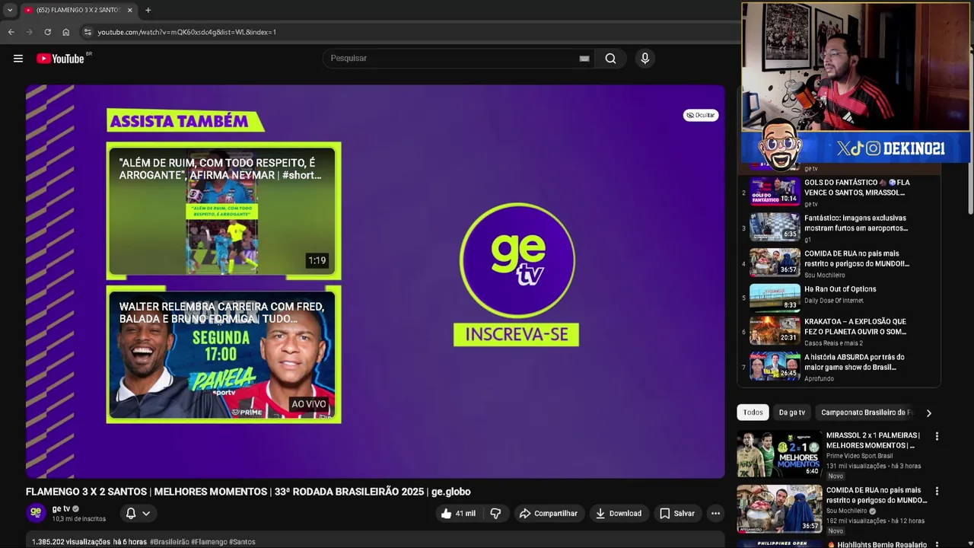Activate voice search microphone
Viewport: 974px width, 548px height.
pos(645,59)
